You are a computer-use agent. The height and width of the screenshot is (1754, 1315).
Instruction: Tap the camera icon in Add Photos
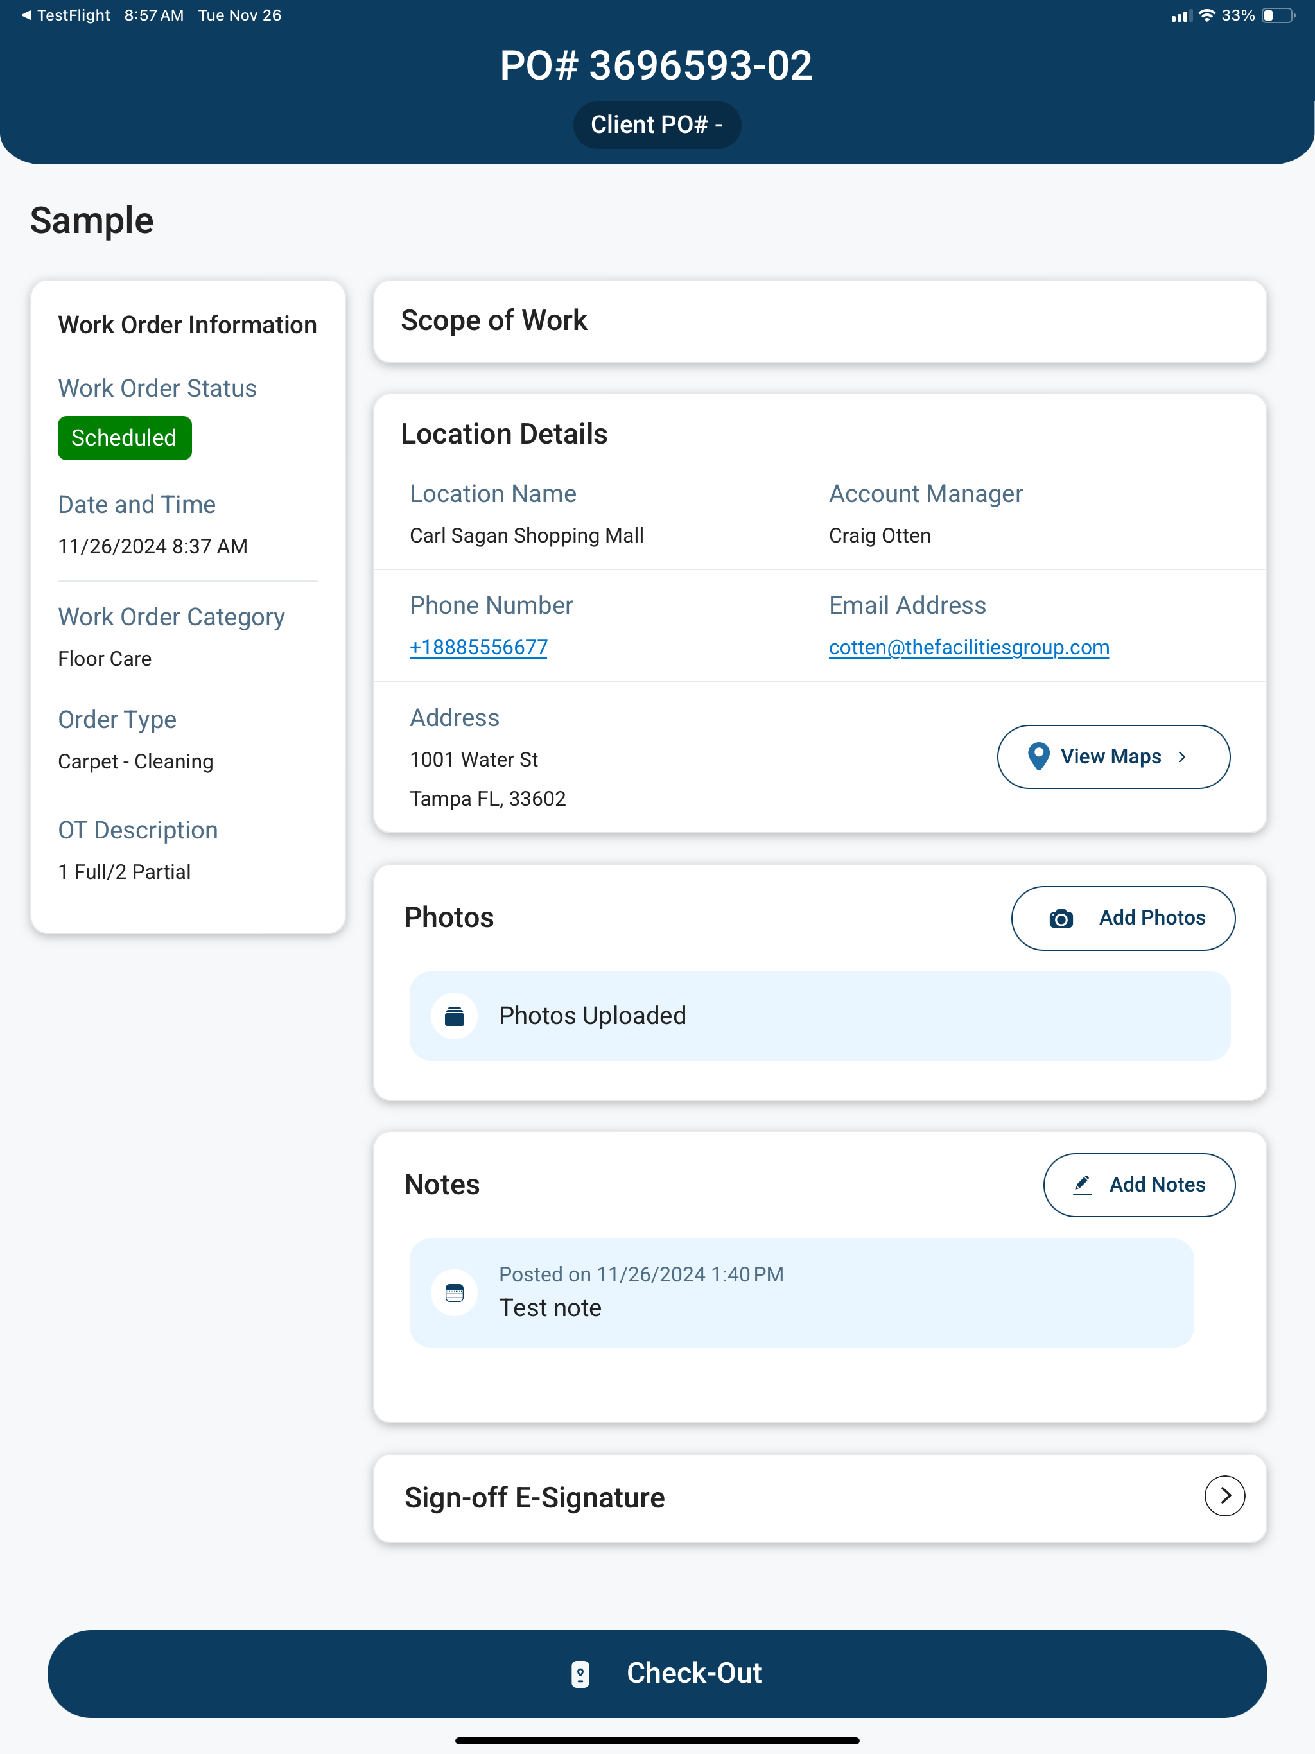click(1061, 918)
